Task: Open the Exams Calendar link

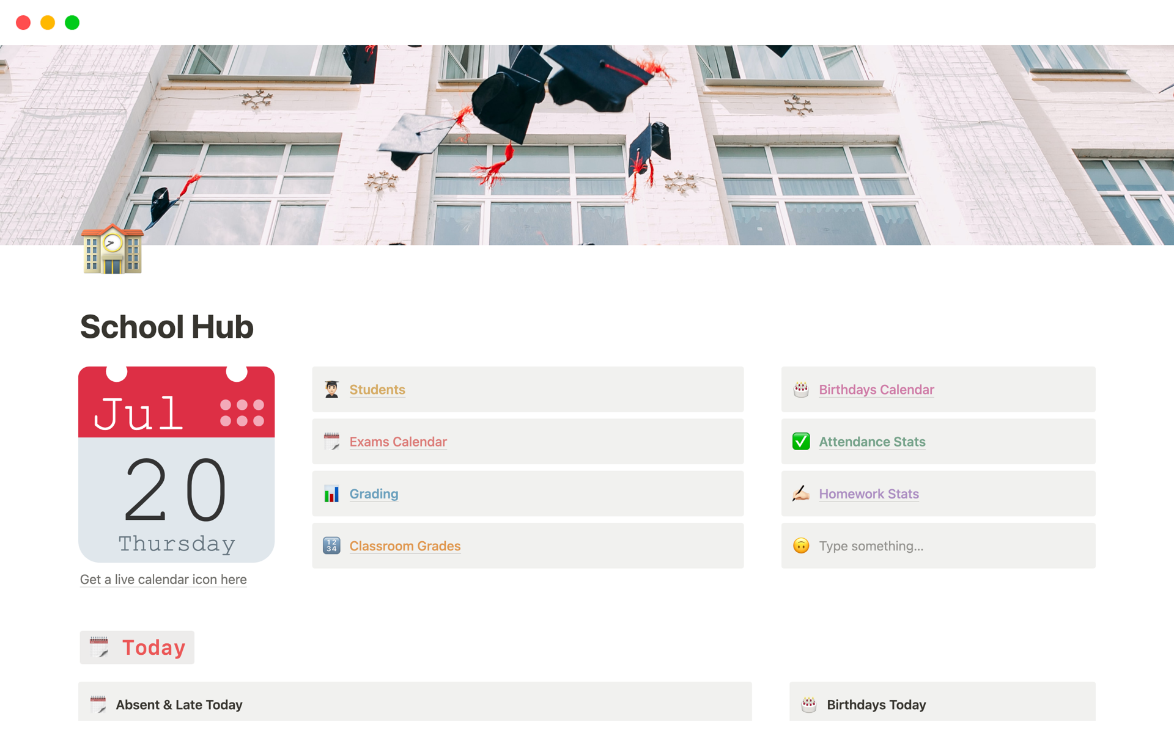Action: 398,442
